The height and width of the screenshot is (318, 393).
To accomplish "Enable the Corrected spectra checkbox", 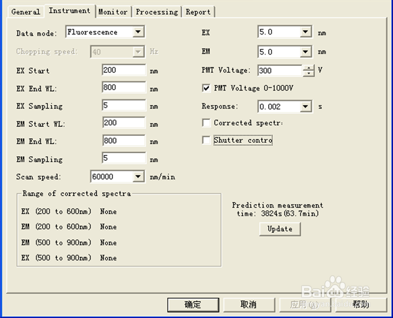I will (207, 123).
